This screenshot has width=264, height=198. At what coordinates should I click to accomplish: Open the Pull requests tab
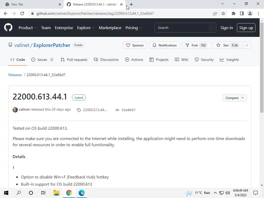pyautogui.click(x=74, y=60)
